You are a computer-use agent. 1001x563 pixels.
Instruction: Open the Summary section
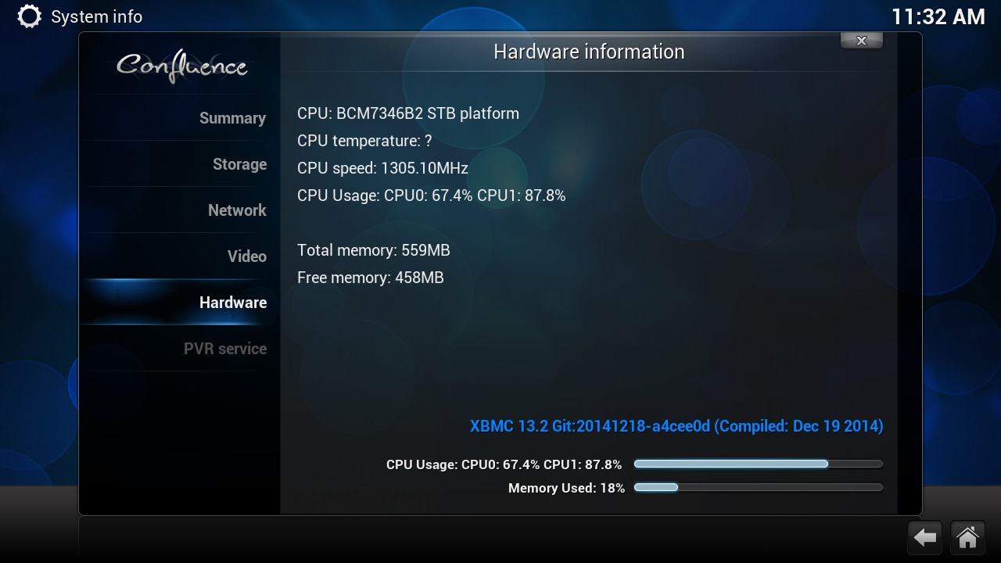click(180, 118)
